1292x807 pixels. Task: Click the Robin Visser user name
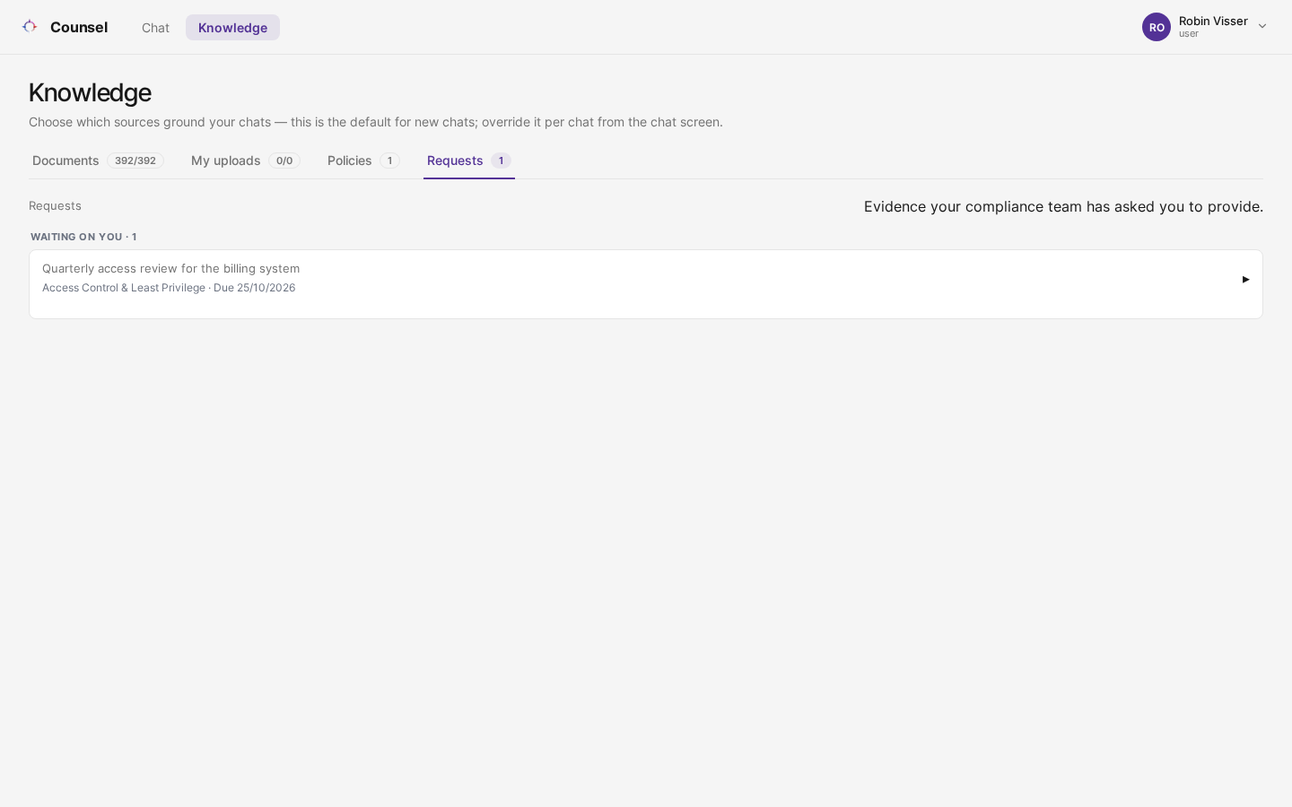click(1213, 21)
